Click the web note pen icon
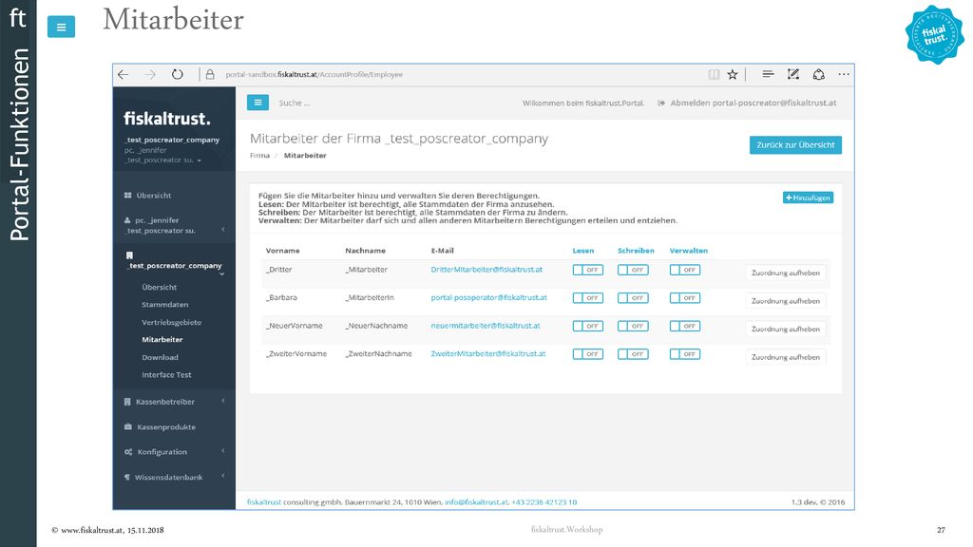Image resolution: width=973 pixels, height=547 pixels. pos(793,74)
